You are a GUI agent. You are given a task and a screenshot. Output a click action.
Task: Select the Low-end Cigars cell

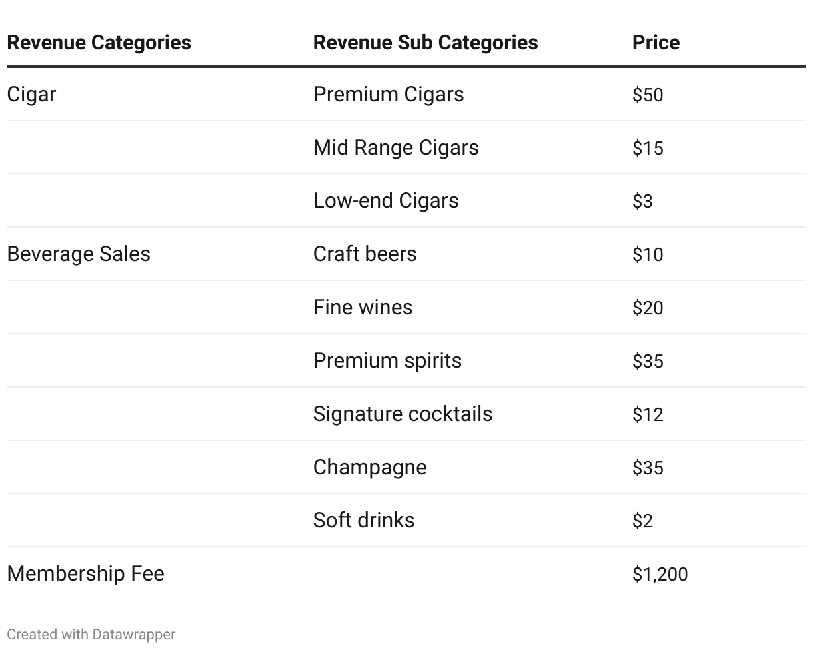click(x=386, y=201)
